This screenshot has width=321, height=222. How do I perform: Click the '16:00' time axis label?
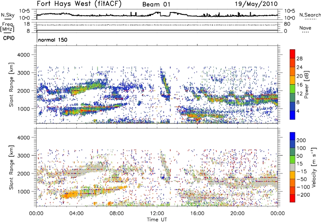coord(197,214)
